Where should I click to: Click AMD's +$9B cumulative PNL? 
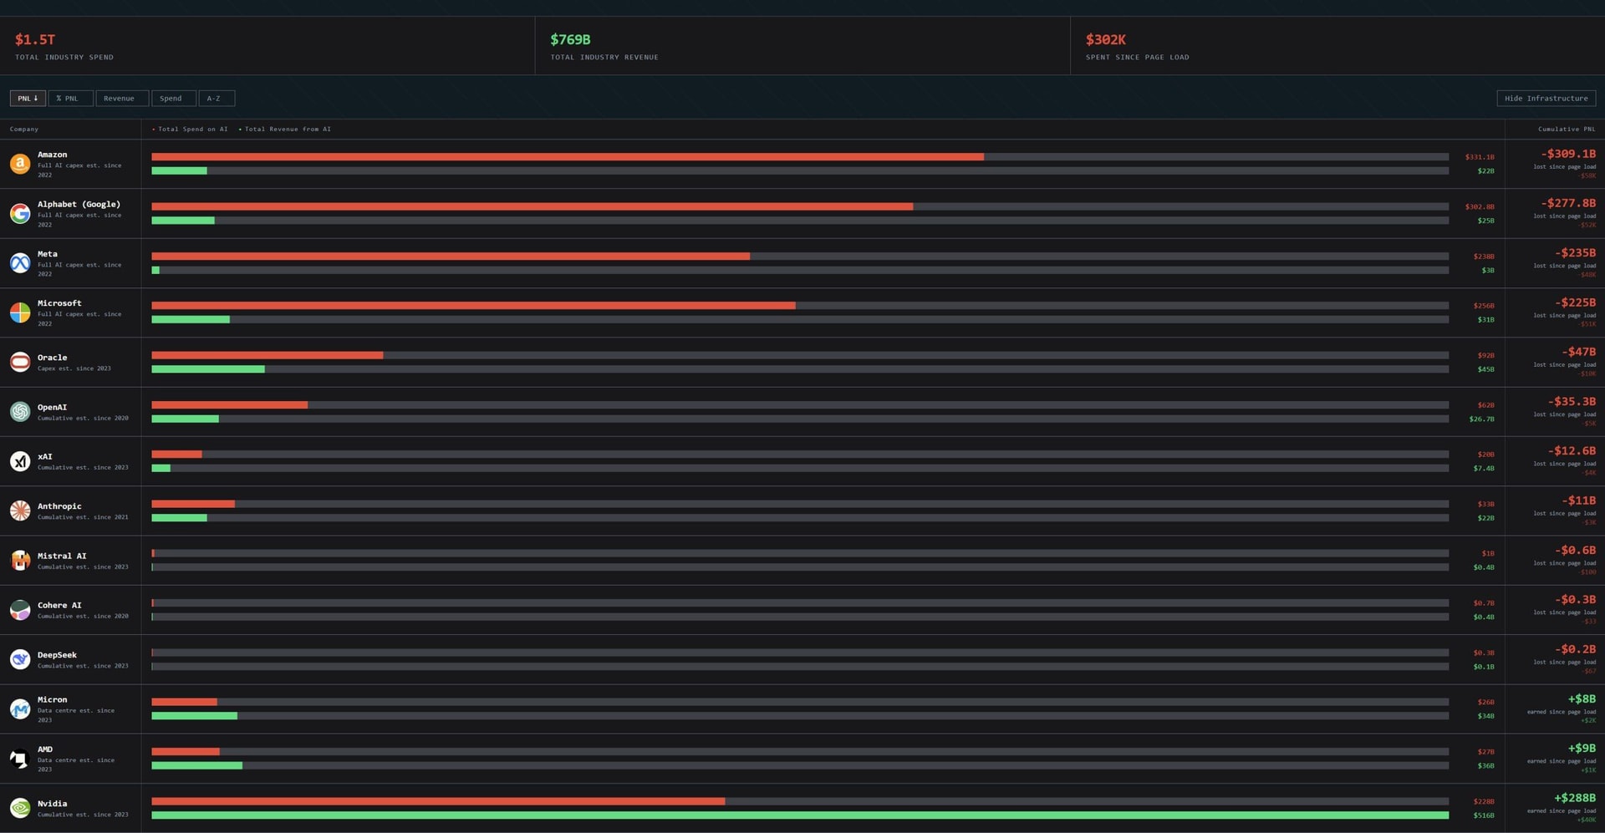point(1582,749)
